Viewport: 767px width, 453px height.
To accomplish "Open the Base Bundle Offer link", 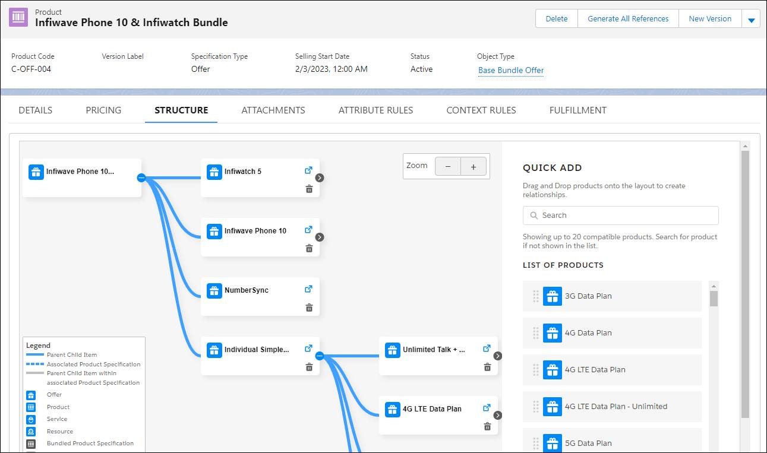I will (511, 70).
